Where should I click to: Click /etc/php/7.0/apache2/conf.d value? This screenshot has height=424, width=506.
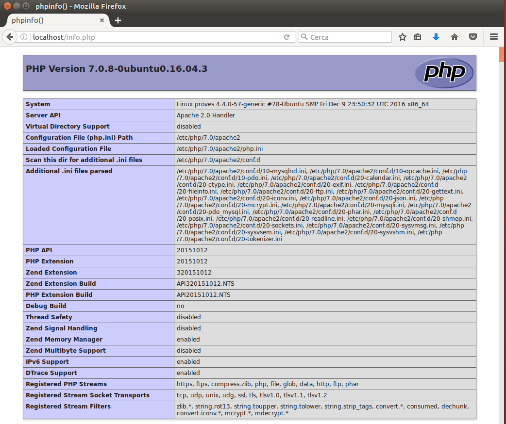[219, 160]
